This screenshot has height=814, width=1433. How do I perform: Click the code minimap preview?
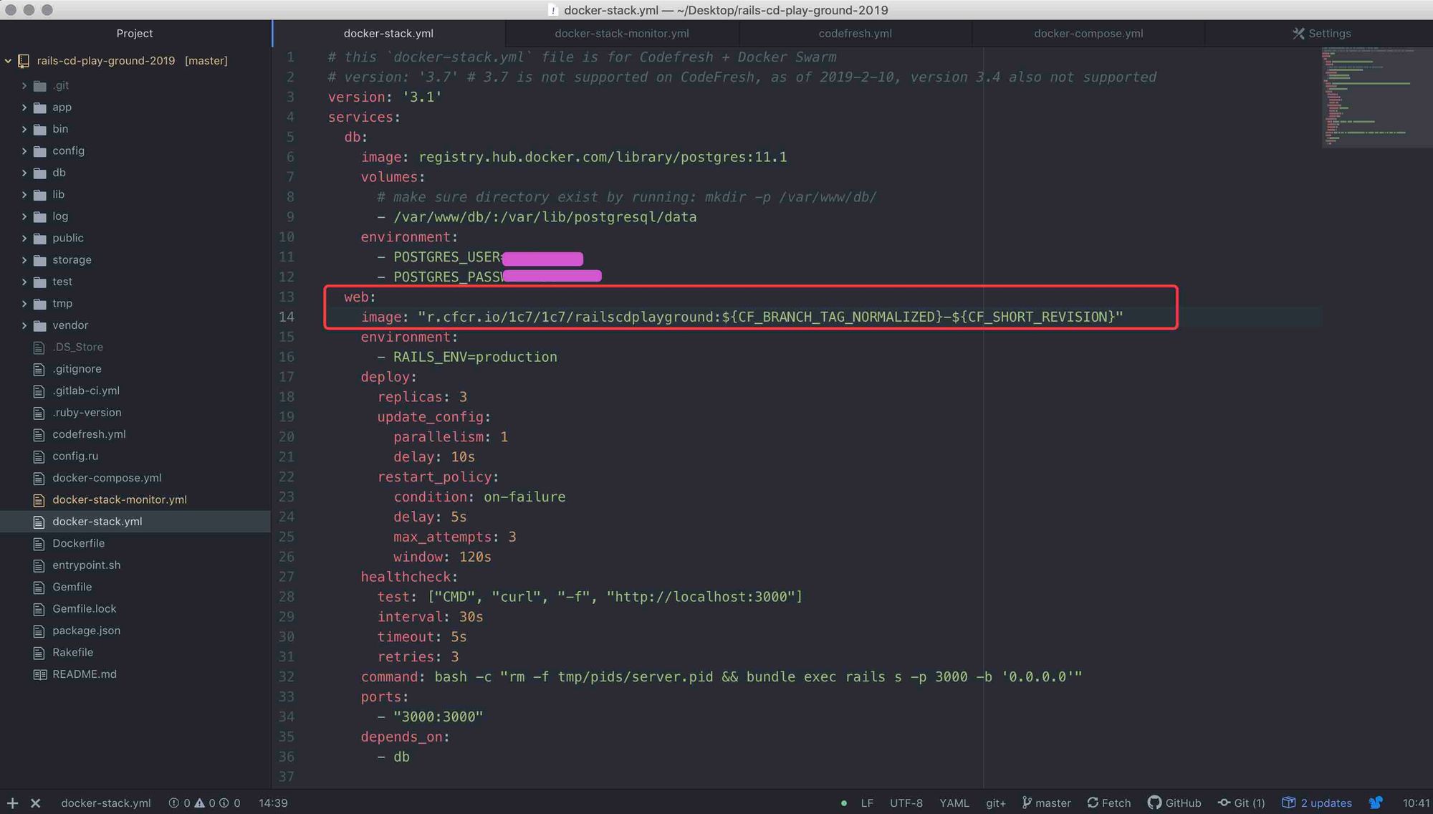coord(1365,97)
